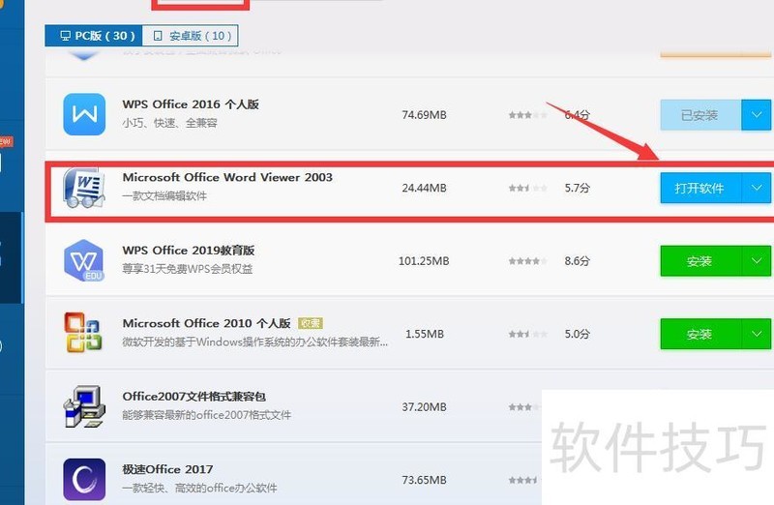Click the 8.6分 score
The width and height of the screenshot is (774, 505).
[x=578, y=261]
